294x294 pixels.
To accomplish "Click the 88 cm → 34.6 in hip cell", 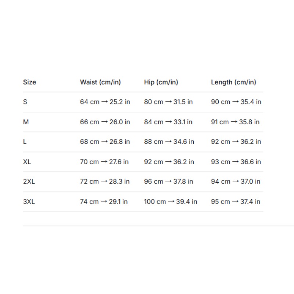I will click(x=169, y=141).
